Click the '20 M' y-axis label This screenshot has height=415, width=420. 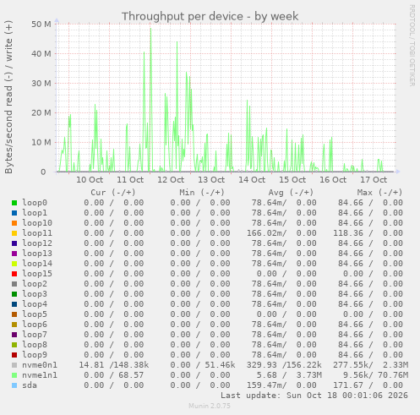(x=41, y=112)
